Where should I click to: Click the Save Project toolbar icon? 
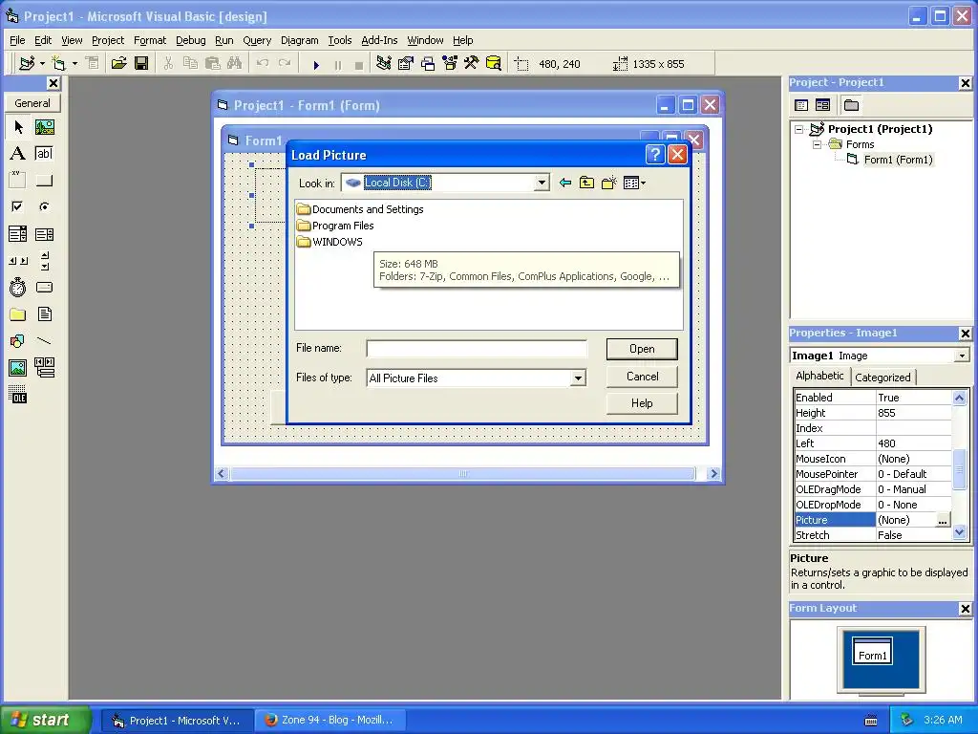coord(141,63)
